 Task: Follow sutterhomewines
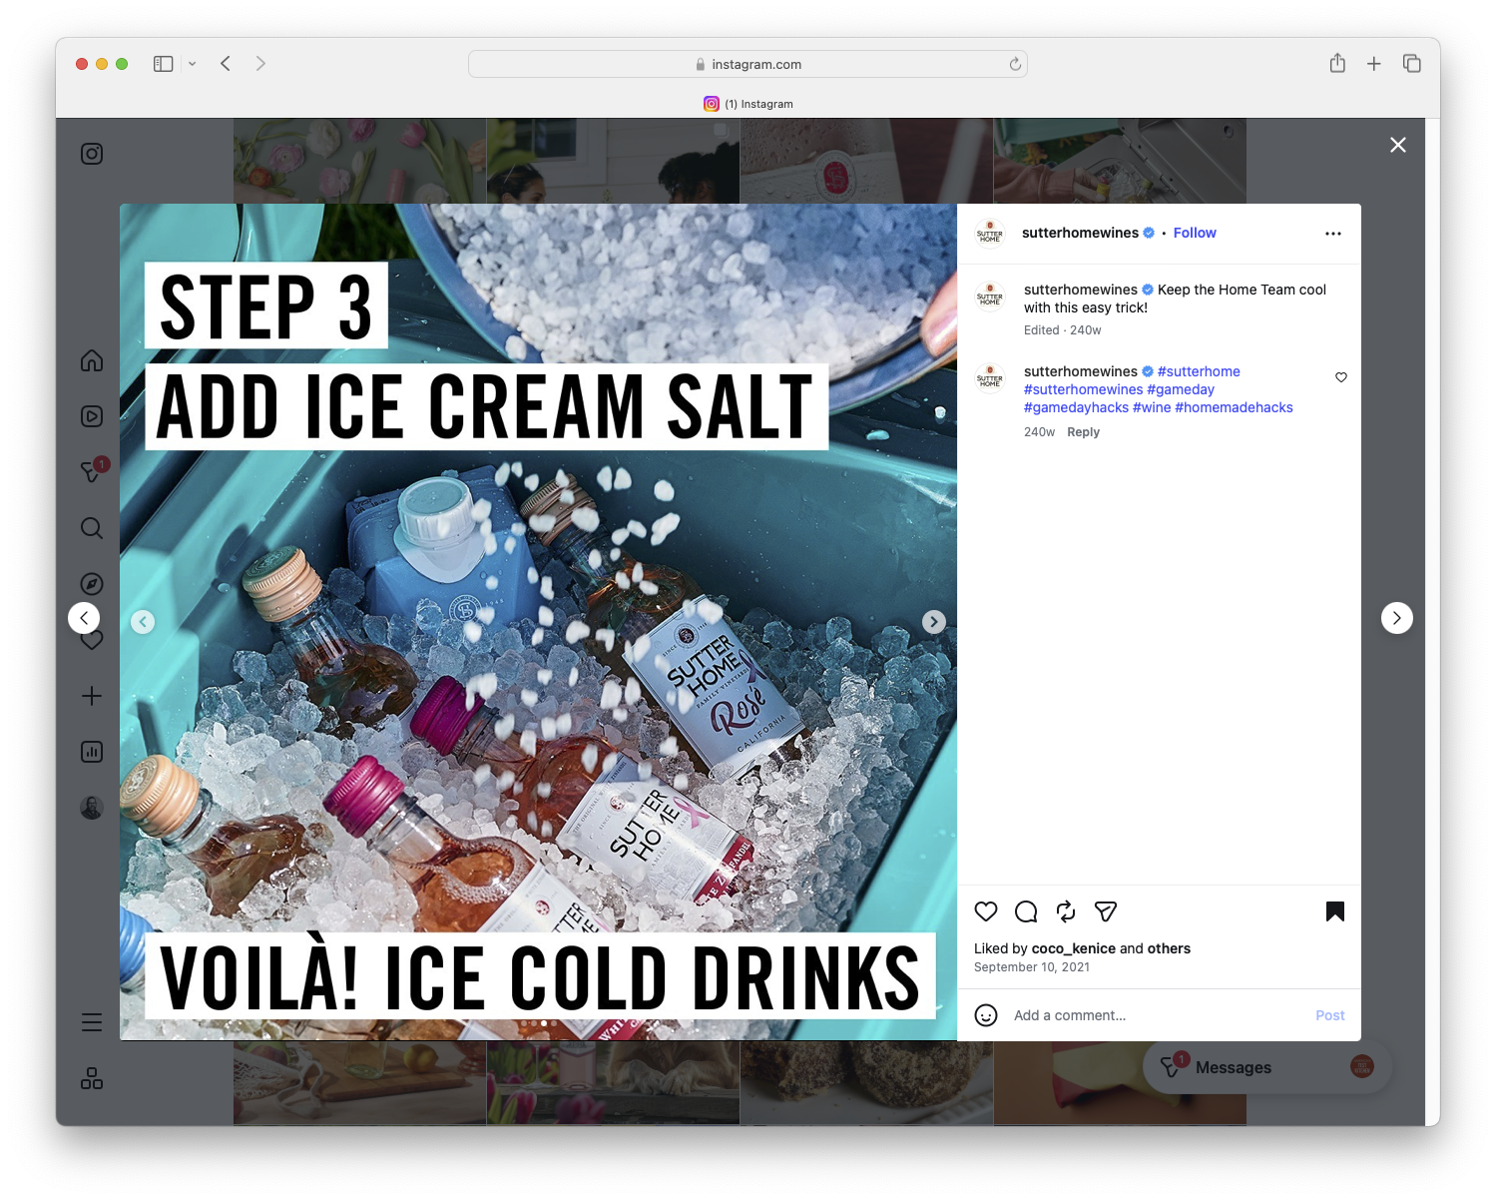point(1194,233)
